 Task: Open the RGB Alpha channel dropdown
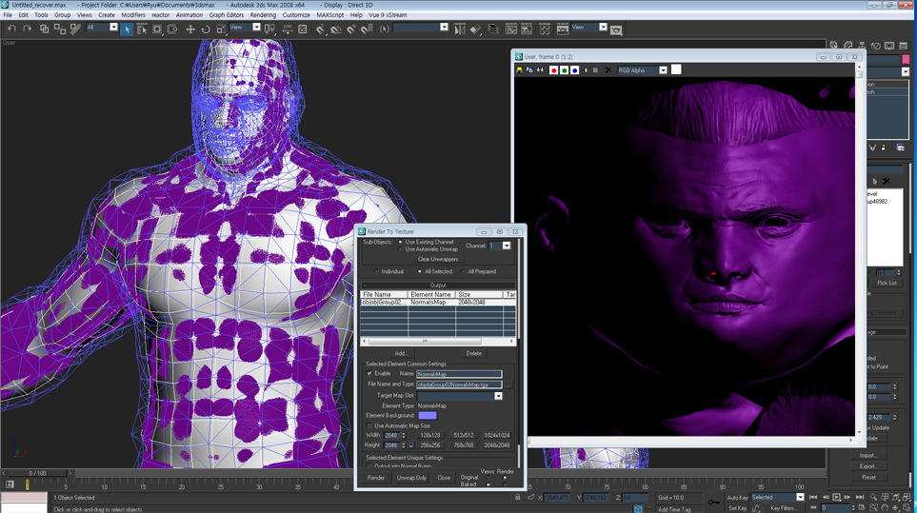663,70
